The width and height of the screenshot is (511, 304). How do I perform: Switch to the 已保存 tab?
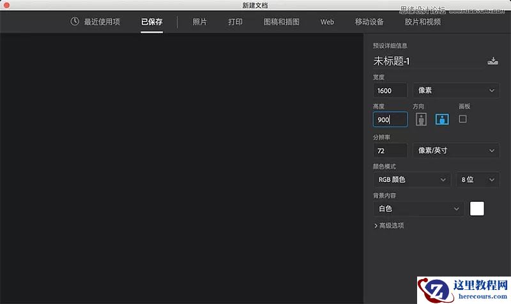151,22
